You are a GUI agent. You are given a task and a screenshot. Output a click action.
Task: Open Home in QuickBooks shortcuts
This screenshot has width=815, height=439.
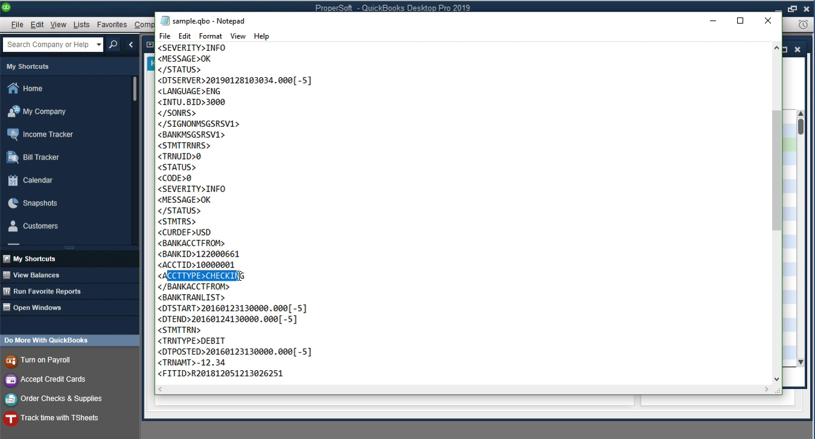pyautogui.click(x=33, y=88)
